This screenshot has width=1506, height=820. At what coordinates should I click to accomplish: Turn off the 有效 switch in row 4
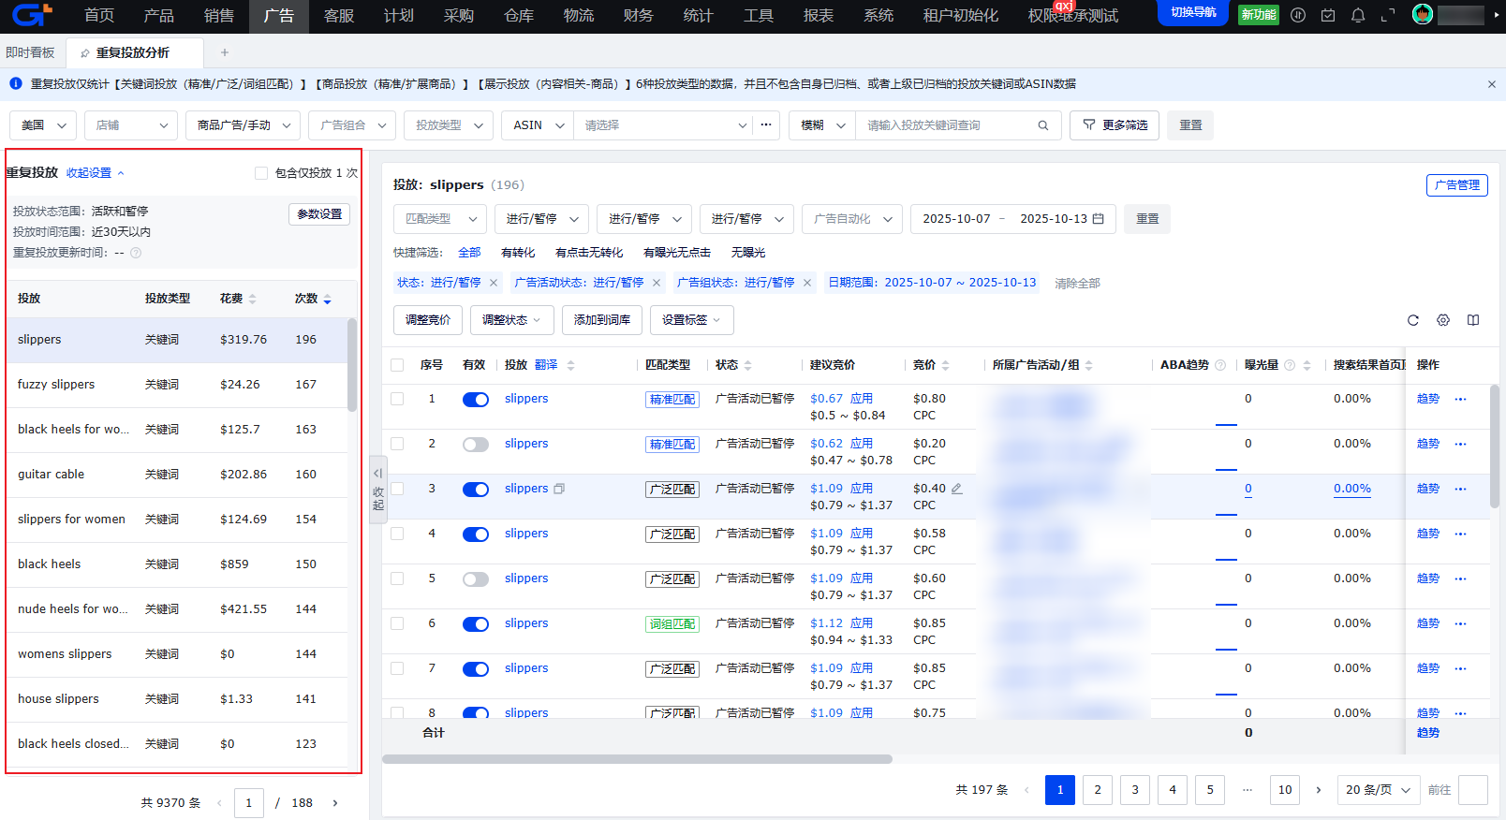pyautogui.click(x=476, y=534)
